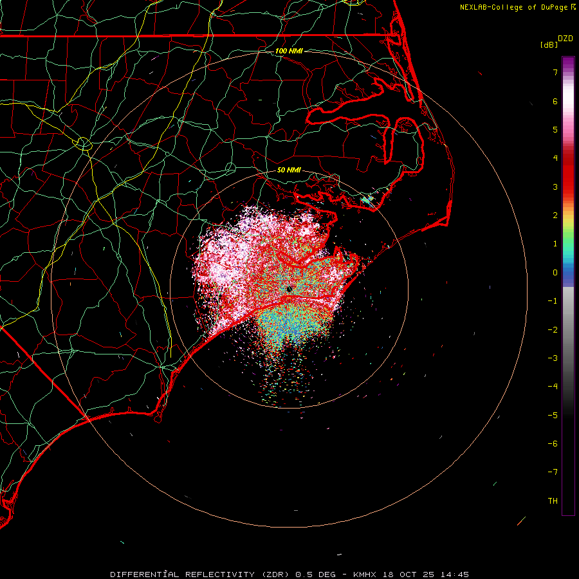Click the "-2" value on color scale
The image size is (579, 579).
(553, 330)
